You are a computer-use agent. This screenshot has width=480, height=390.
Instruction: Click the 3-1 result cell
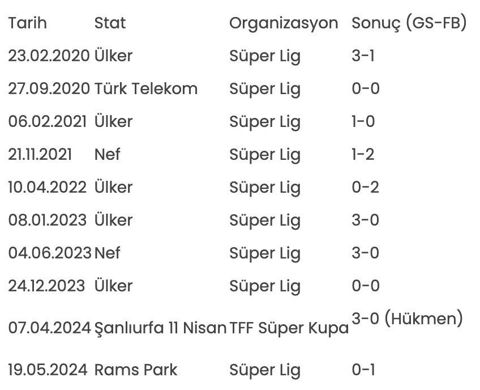click(363, 56)
